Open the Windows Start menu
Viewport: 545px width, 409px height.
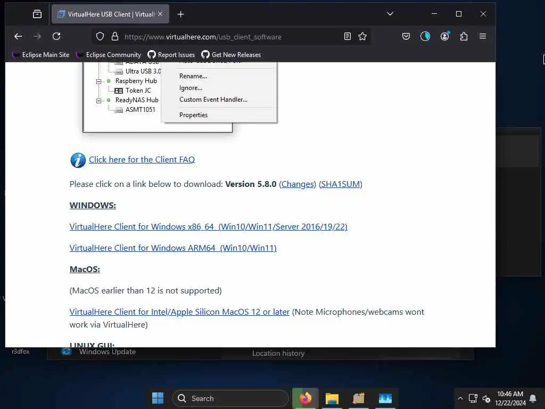tap(158, 398)
